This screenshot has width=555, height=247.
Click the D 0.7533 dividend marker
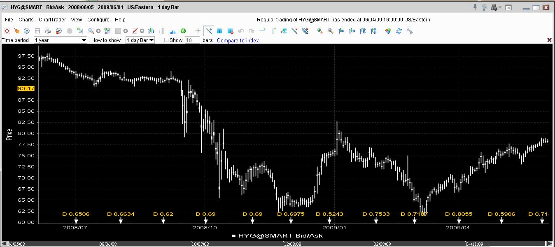(x=376, y=214)
